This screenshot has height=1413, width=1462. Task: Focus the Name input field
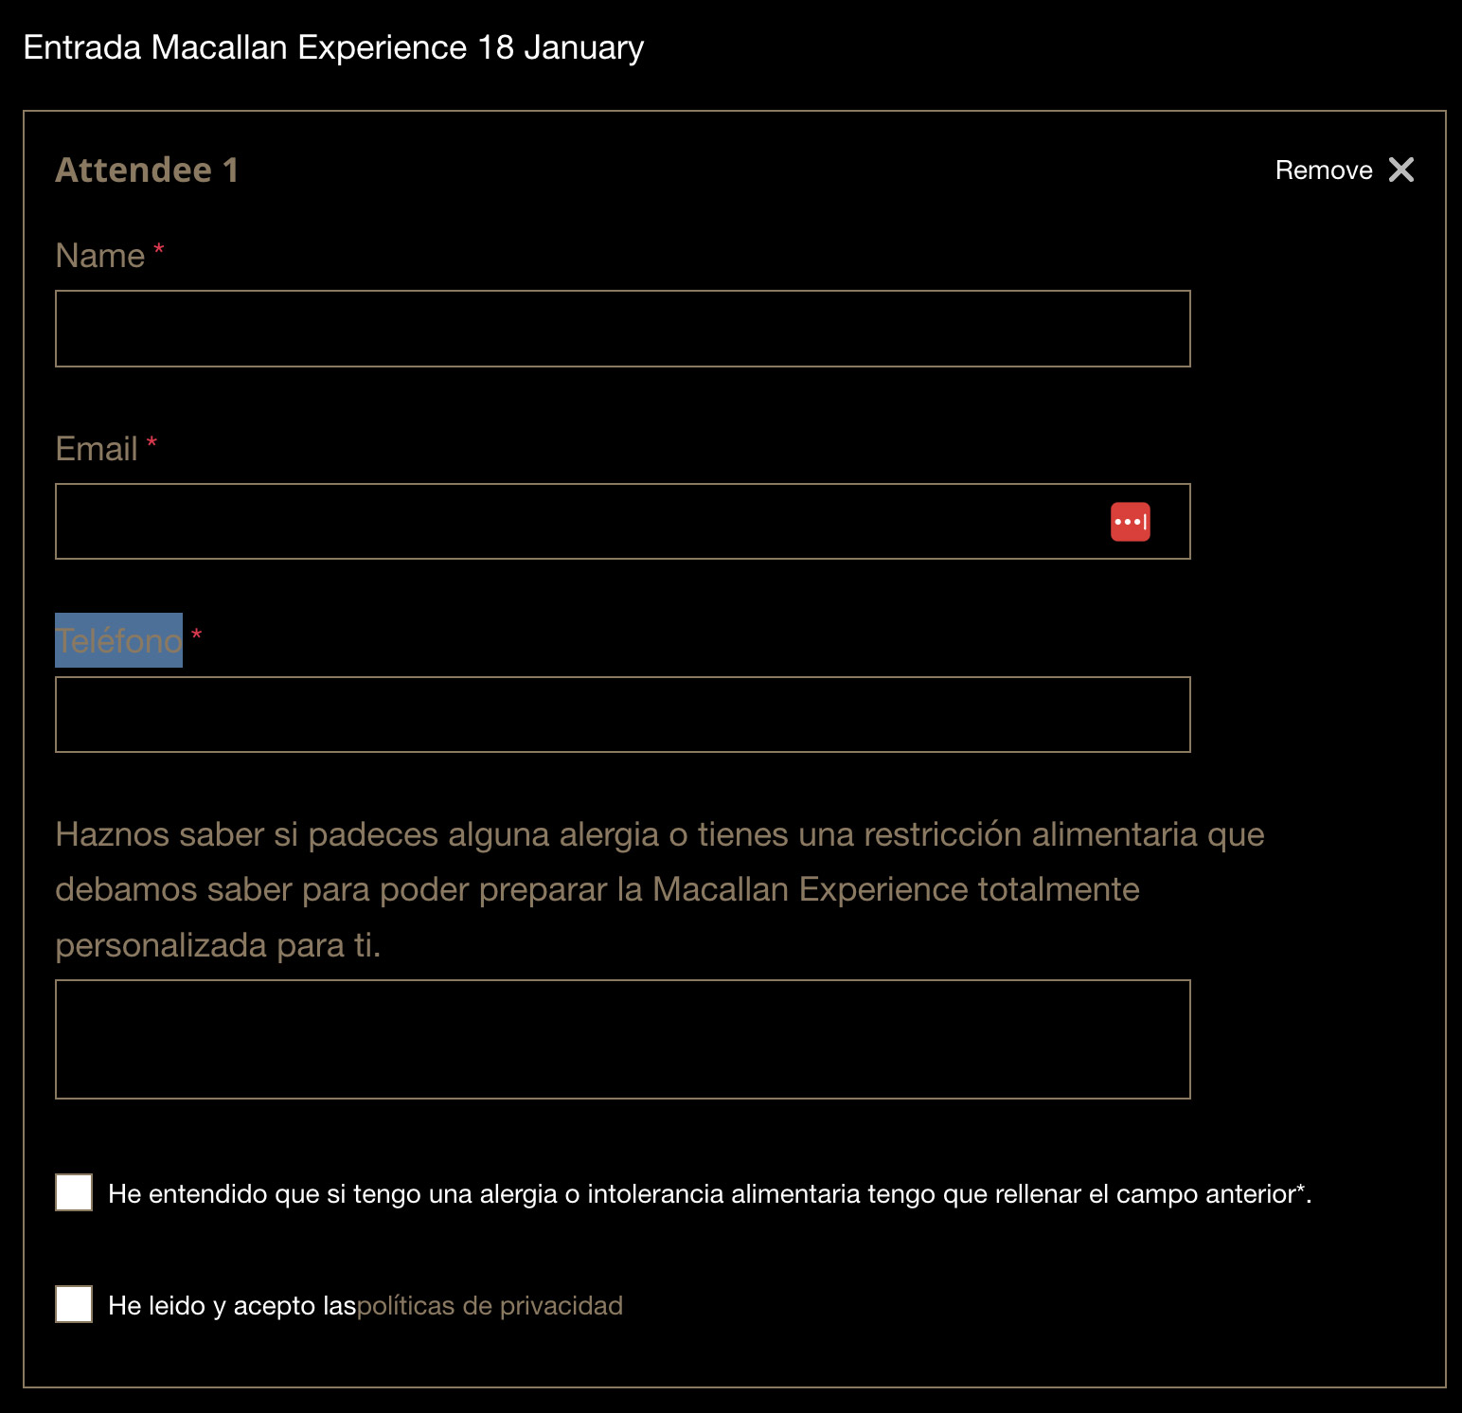[x=623, y=329]
